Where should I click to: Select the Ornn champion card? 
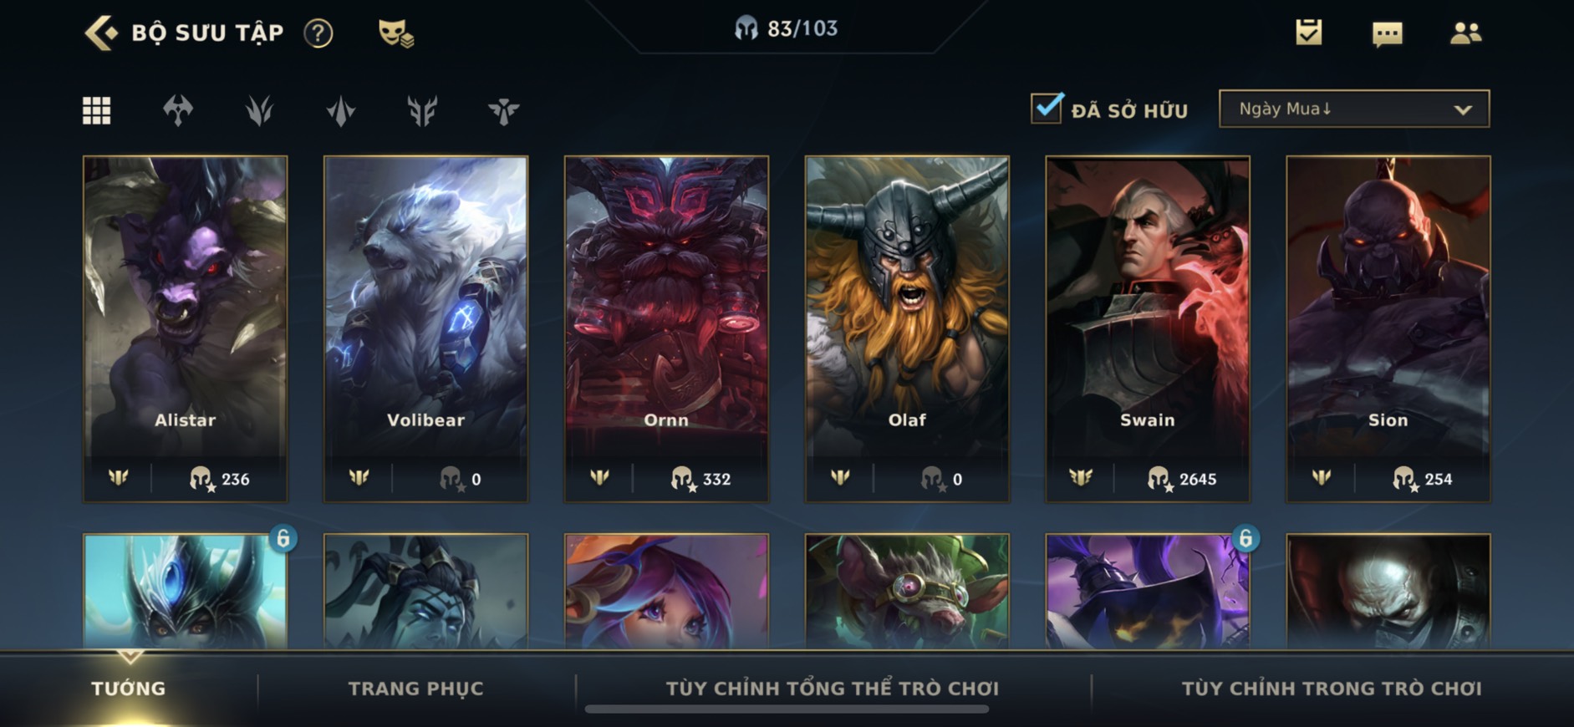666,329
